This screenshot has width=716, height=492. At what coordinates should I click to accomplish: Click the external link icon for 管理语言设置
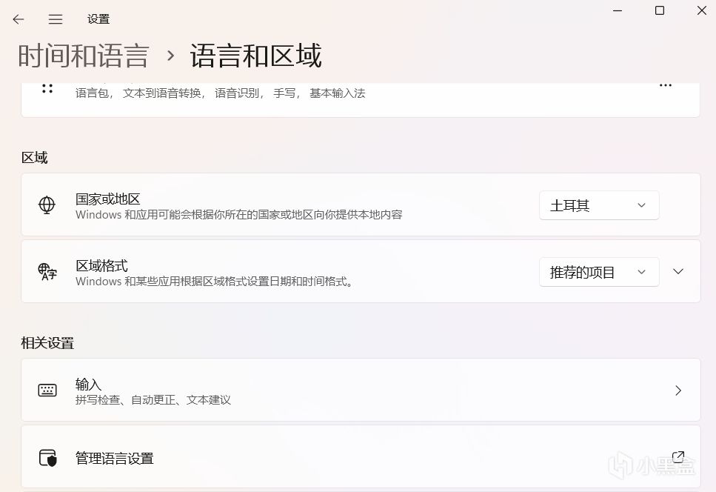tap(678, 457)
